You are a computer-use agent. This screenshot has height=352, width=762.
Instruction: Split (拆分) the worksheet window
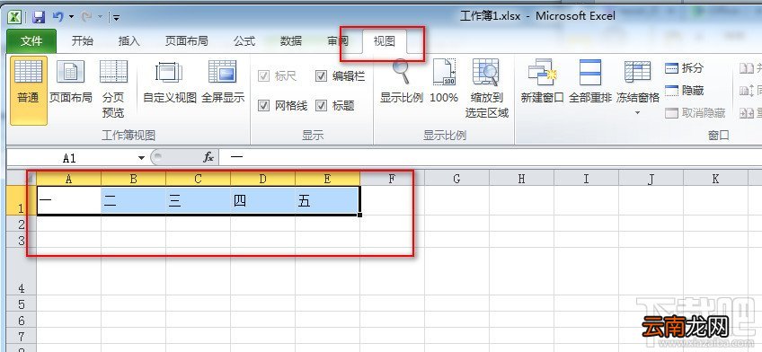click(684, 68)
